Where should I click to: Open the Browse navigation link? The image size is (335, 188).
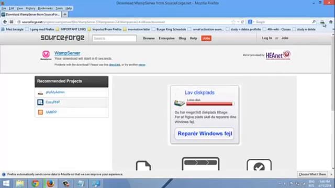tap(149, 38)
